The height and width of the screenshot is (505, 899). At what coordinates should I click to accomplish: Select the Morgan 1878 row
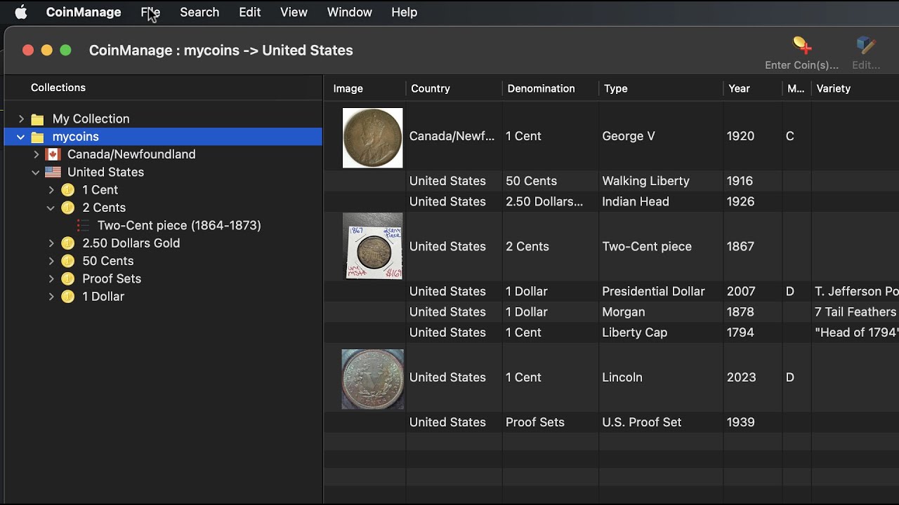point(611,311)
